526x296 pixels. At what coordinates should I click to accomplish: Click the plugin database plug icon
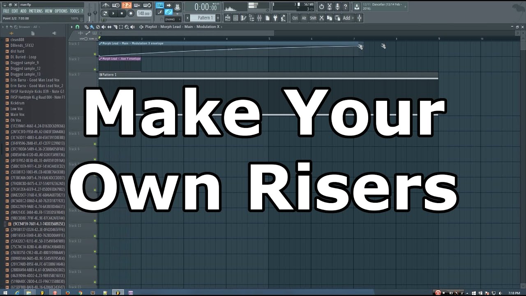[275, 18]
